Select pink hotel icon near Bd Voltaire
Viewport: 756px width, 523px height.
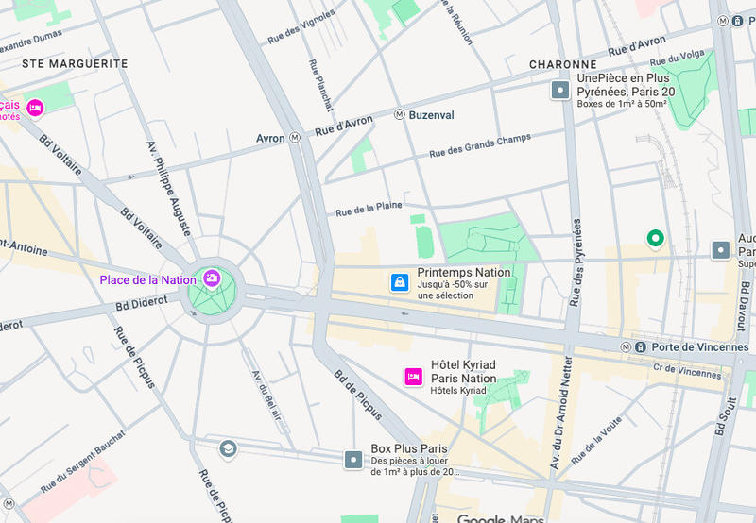35,108
